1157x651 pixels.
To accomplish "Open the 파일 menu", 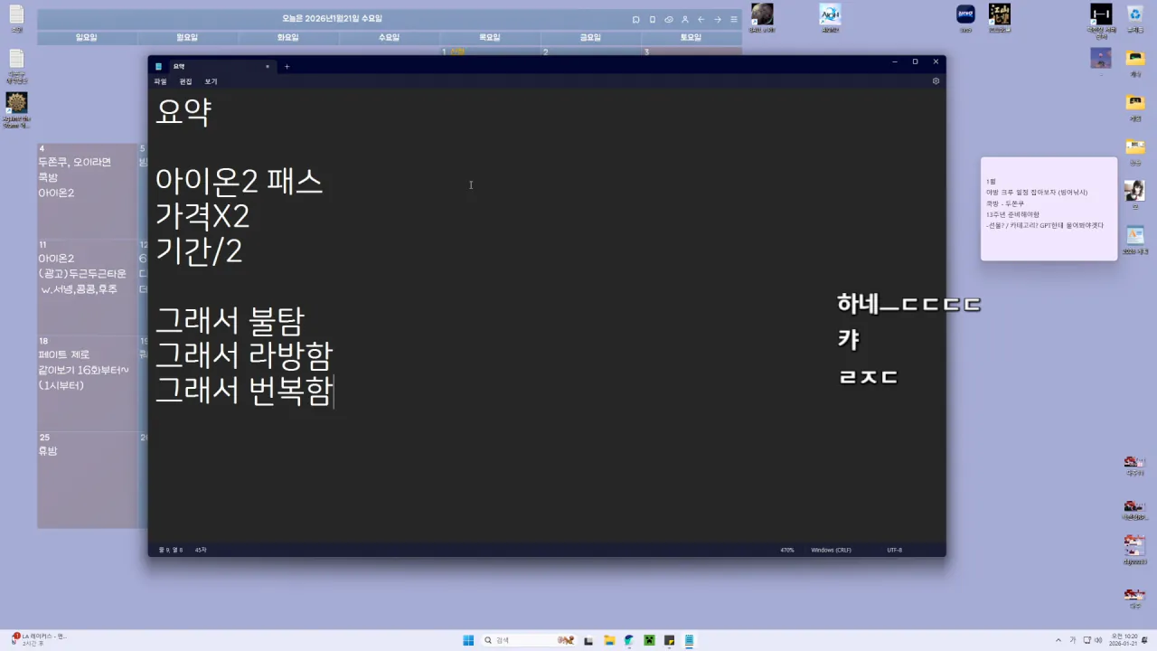I will [x=160, y=81].
